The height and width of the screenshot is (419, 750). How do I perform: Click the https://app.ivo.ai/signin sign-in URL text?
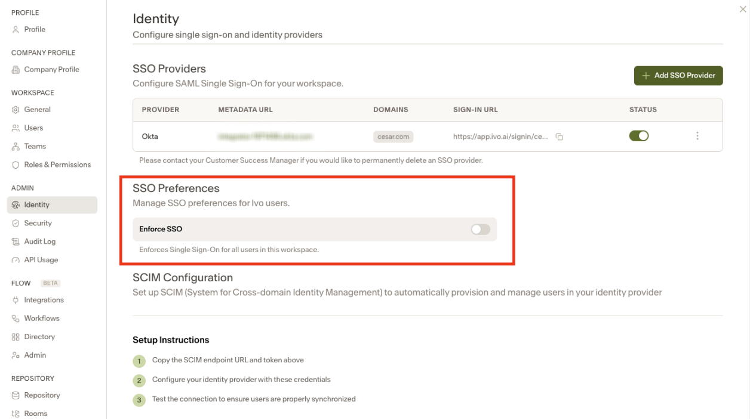tap(500, 136)
